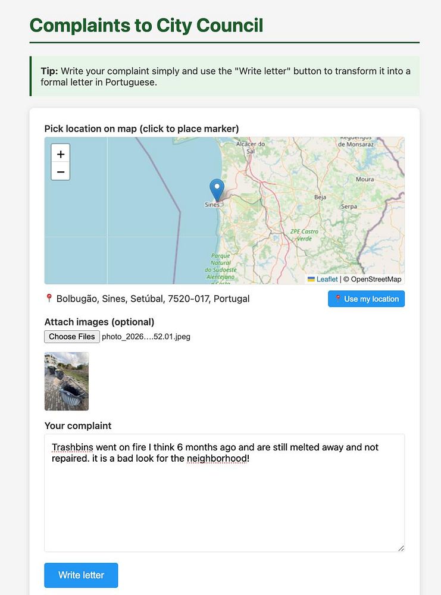Click the attached trash bin photo thumbnail

click(67, 381)
